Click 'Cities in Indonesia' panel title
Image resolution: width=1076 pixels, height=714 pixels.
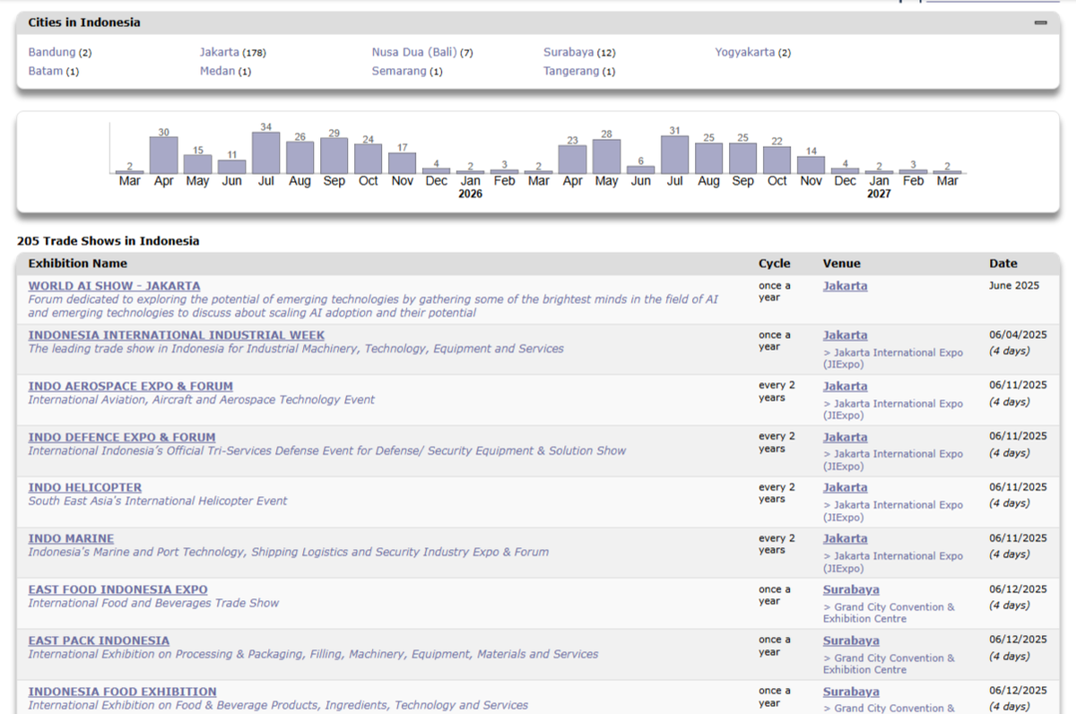(84, 22)
